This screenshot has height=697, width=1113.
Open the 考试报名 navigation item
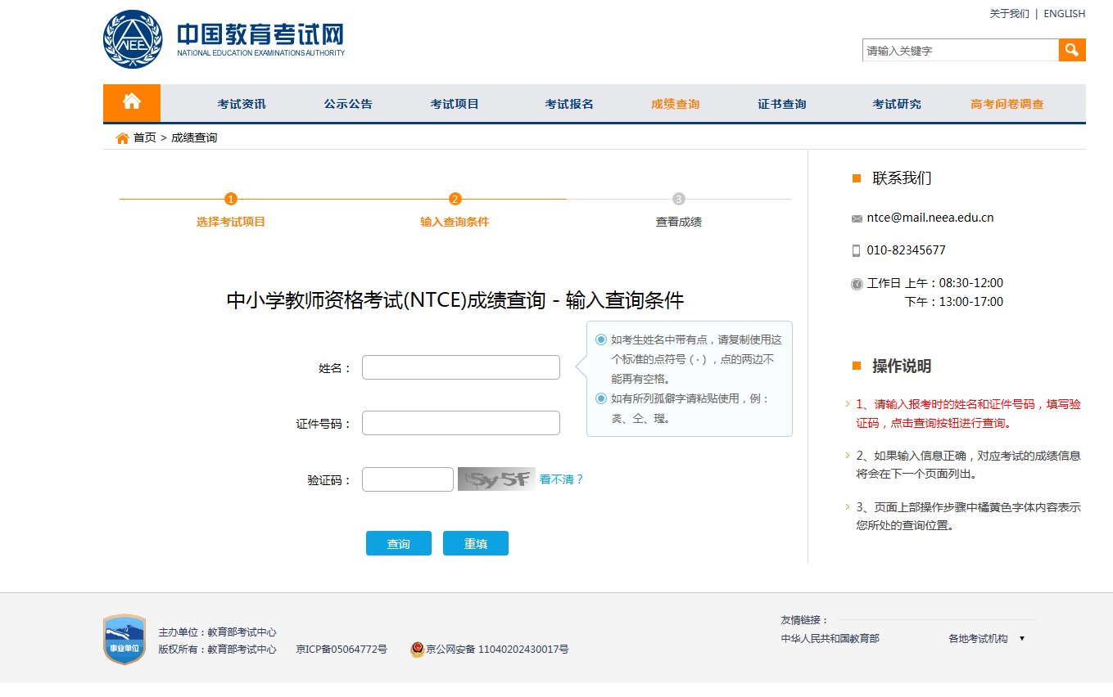click(x=569, y=103)
